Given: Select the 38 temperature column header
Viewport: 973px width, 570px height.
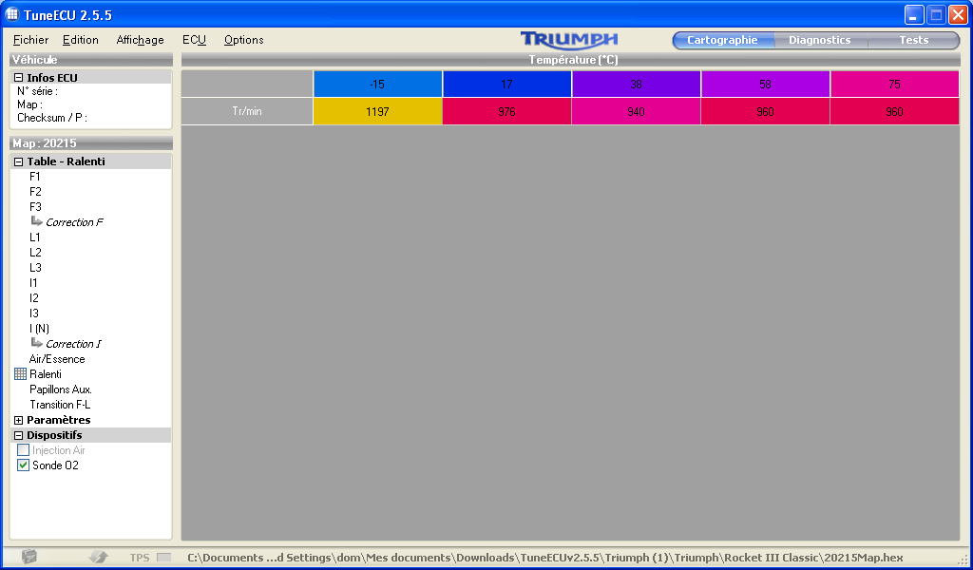Looking at the screenshot, I should 636,84.
